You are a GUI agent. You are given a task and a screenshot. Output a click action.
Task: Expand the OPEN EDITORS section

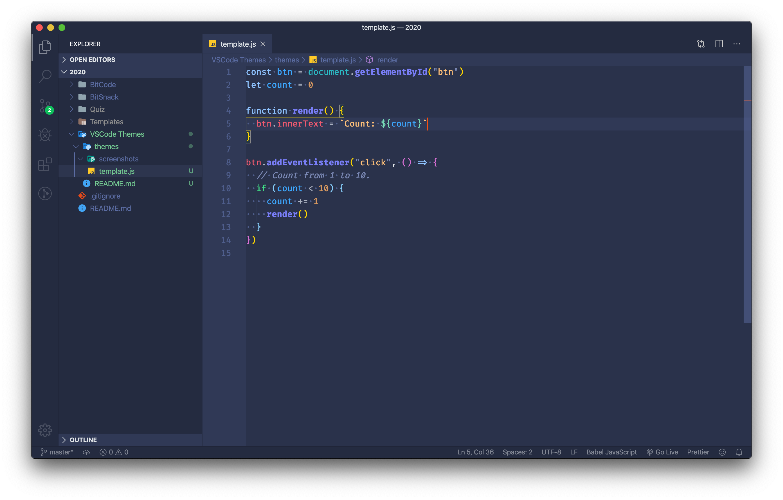coord(92,60)
